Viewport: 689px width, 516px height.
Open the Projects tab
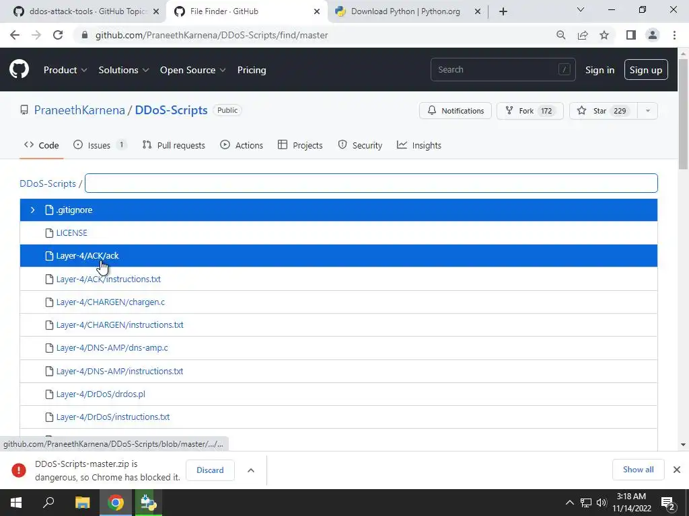click(300, 145)
